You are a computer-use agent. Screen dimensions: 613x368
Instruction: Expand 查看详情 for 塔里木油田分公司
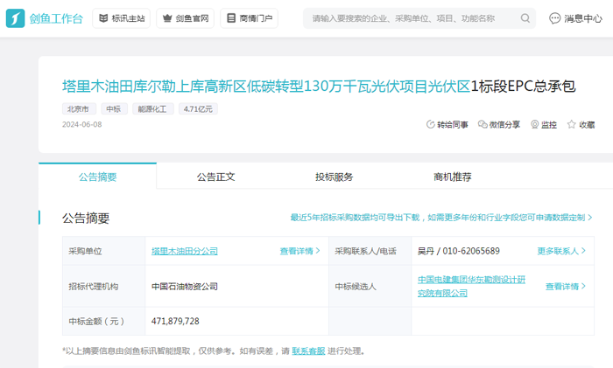(299, 251)
